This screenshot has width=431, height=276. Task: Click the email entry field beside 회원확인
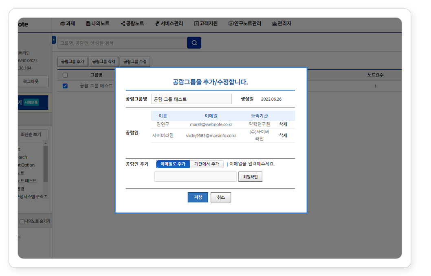coord(195,177)
